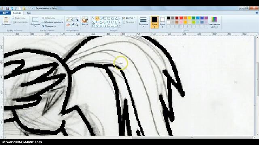The image size is (259, 145).
Task: Choose the Diamond shape
Action: 97,22
